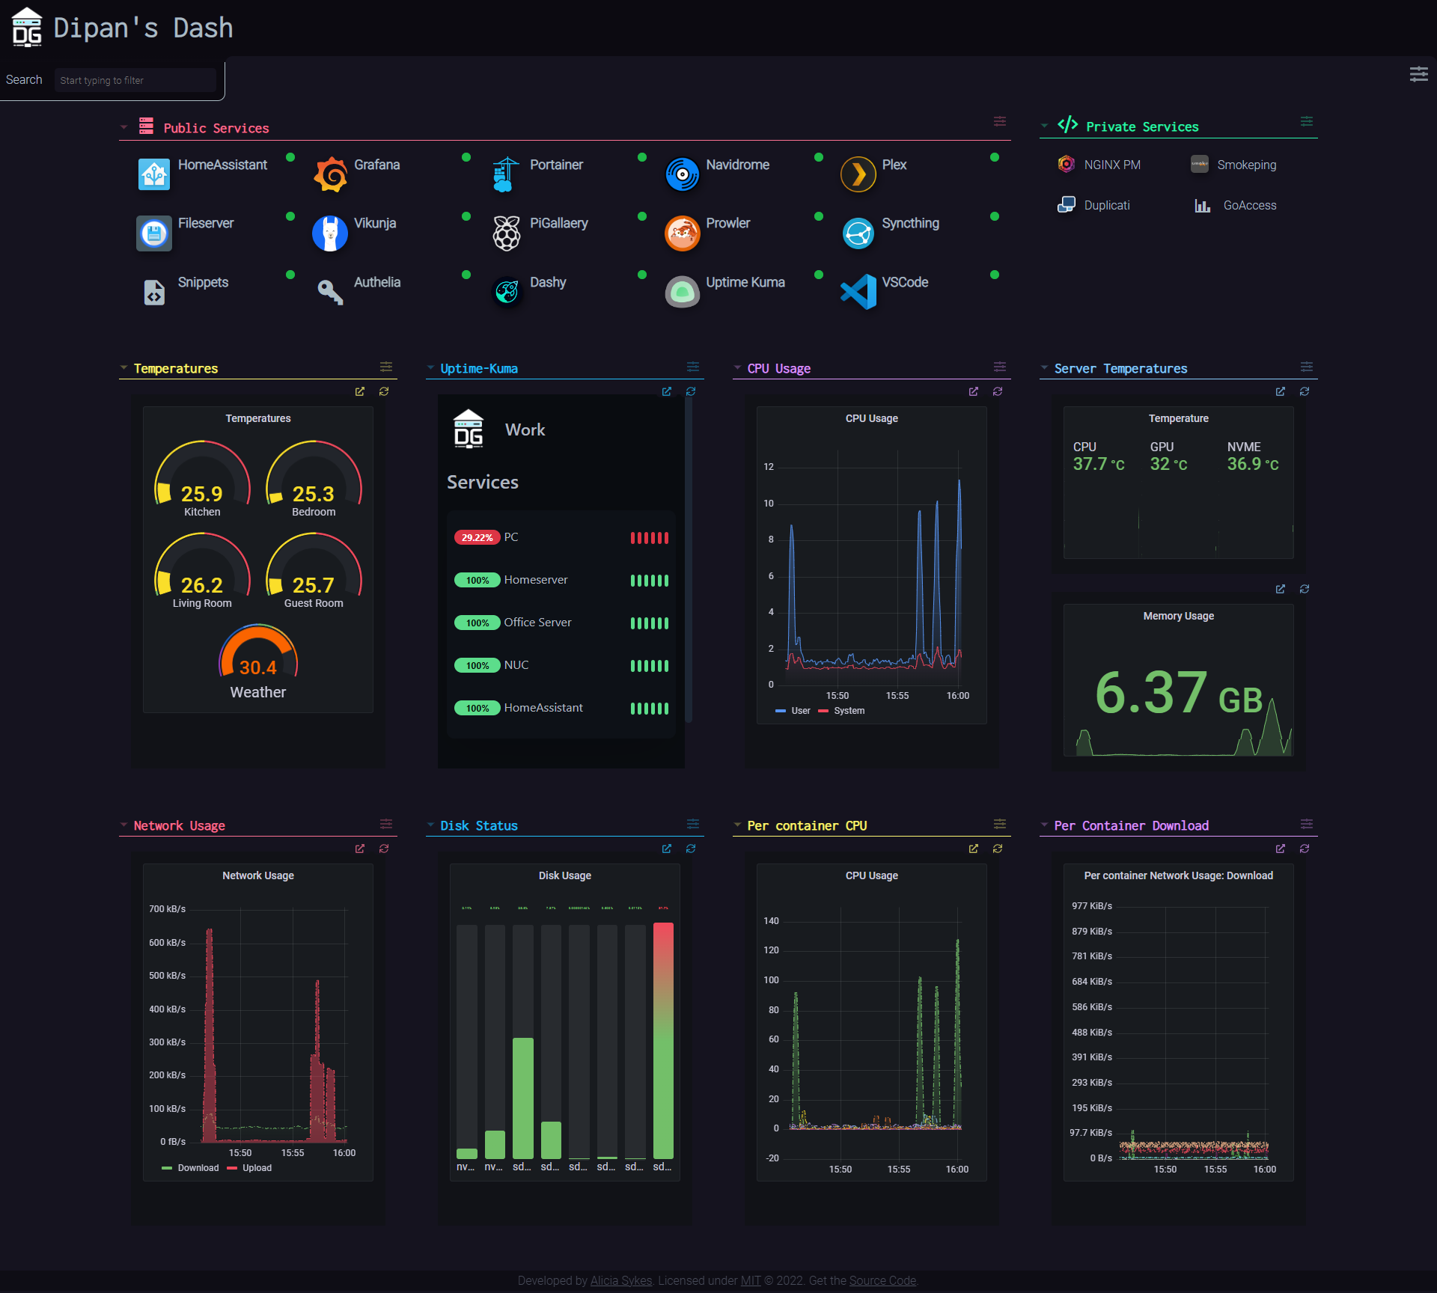
Task: Open Grafana from Public Services
Action: click(330, 174)
